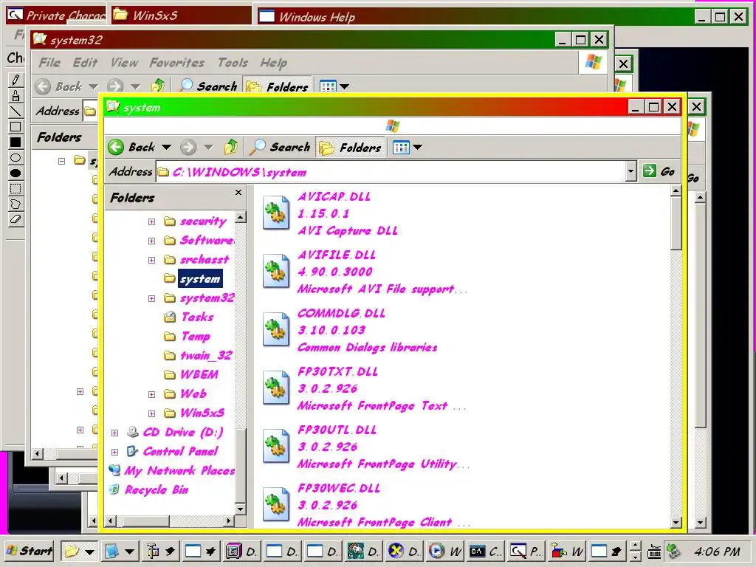Click the Forward arrow in system window

(x=188, y=147)
